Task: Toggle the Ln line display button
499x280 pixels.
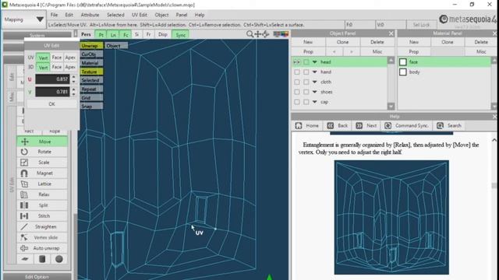Action: [113, 35]
